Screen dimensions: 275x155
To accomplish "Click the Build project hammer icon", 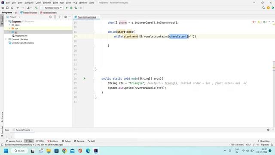I will point(36,8).
